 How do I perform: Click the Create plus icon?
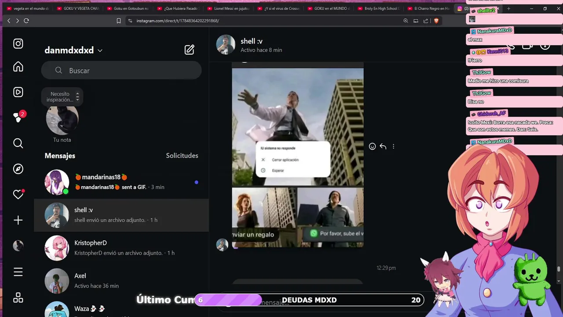[x=18, y=220]
